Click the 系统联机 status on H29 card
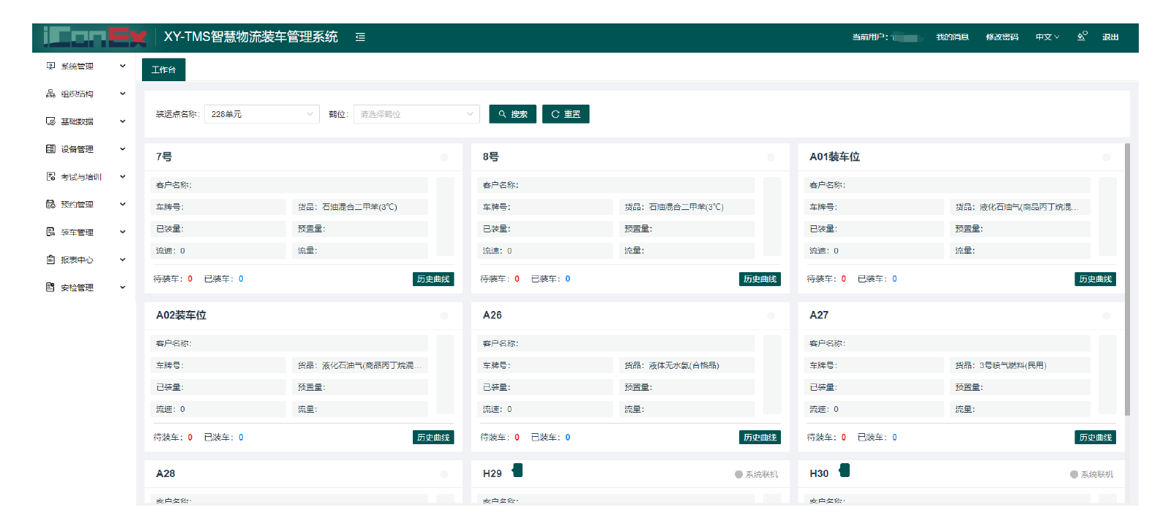 (x=757, y=475)
